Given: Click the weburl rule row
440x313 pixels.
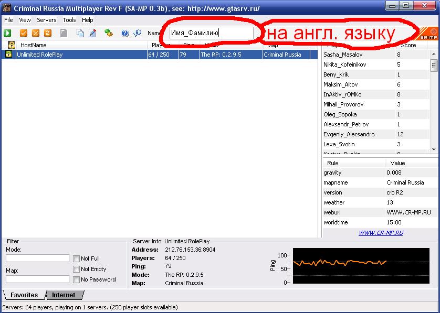Looking at the screenshot, I should (x=380, y=212).
